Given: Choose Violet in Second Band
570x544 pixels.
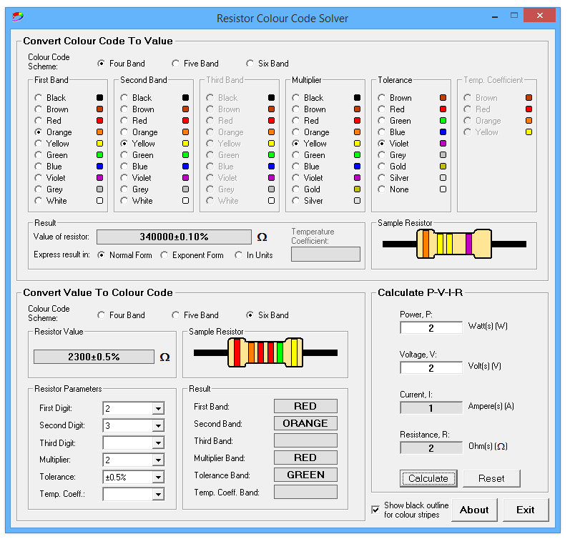Looking at the screenshot, I should coord(136,178).
